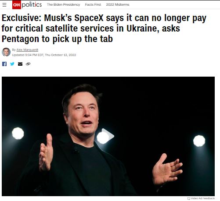
Task: Click the 'By' byline label
Action: (x=14, y=50)
